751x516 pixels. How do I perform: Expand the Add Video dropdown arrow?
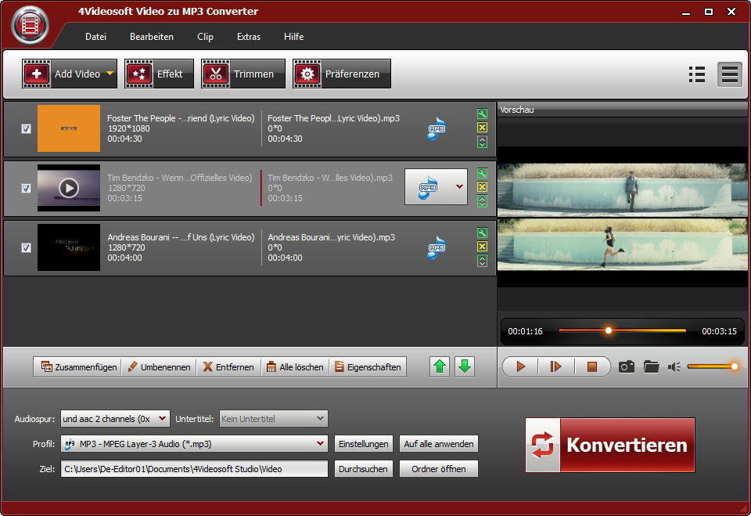point(110,74)
